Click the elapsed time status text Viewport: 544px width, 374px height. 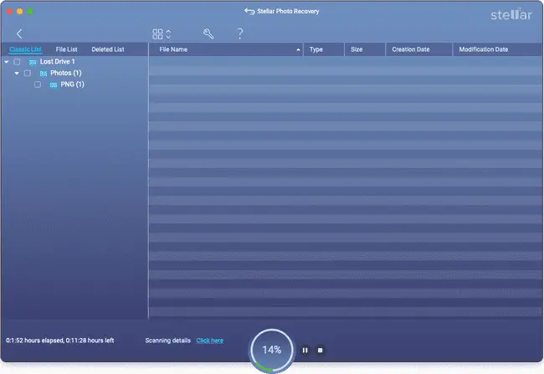tap(60, 341)
